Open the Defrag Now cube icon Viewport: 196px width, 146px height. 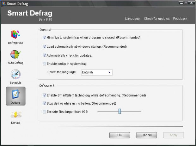click(x=15, y=34)
